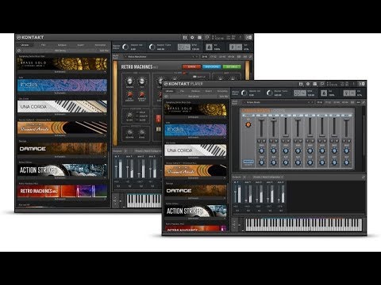Click the metronome icon in Kontakt Player master bar
The image size is (381, 285).
pos(324,93)
